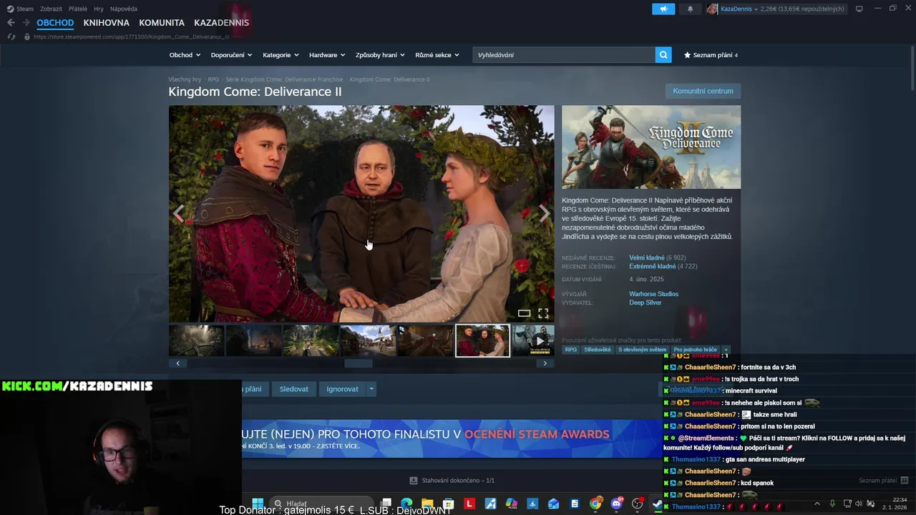Click the search magnifier button in store bar
This screenshot has height=515, width=916.
(x=663, y=55)
